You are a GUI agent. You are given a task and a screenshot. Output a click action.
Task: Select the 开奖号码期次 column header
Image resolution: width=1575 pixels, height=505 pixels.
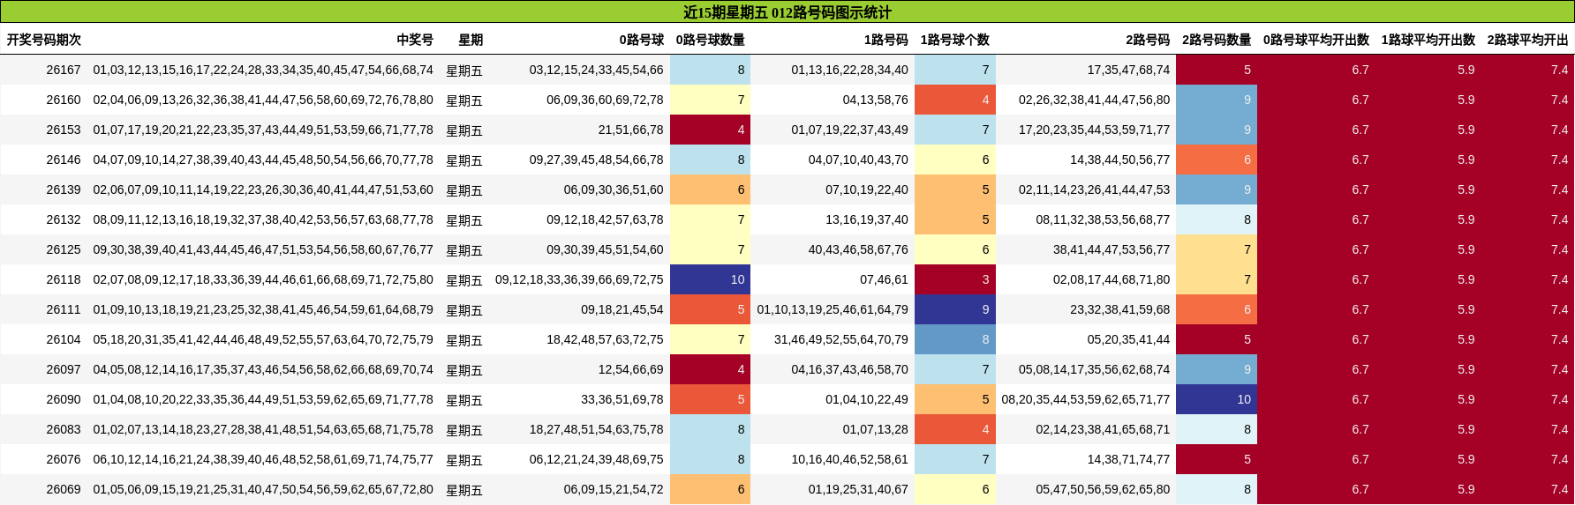[44, 40]
